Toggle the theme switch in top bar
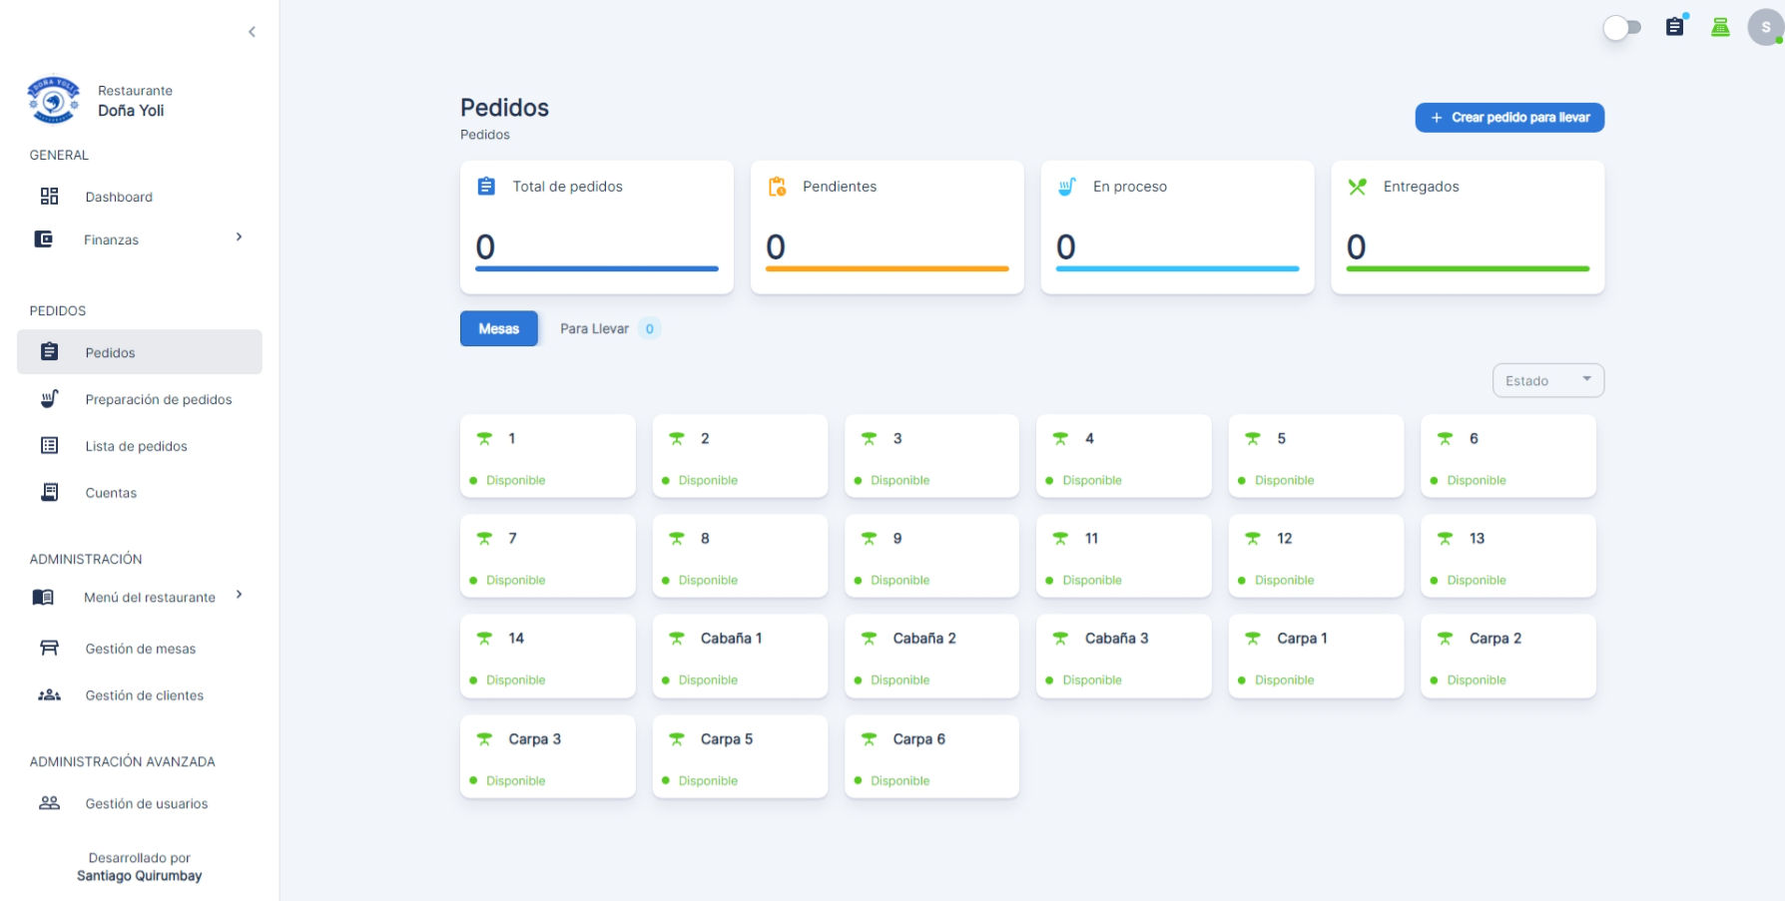 [x=1621, y=28]
